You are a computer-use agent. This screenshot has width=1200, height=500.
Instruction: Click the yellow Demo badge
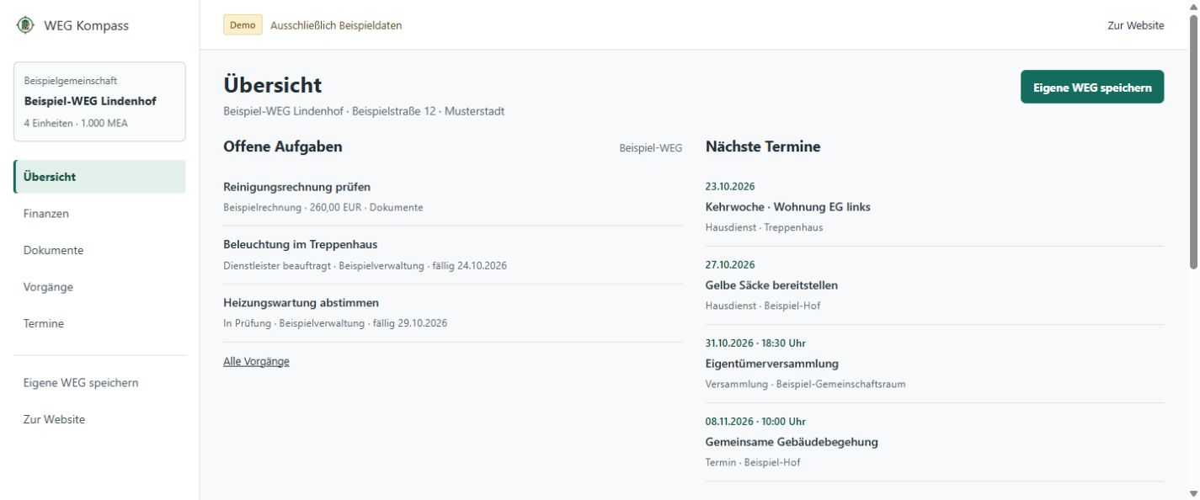[x=243, y=25]
